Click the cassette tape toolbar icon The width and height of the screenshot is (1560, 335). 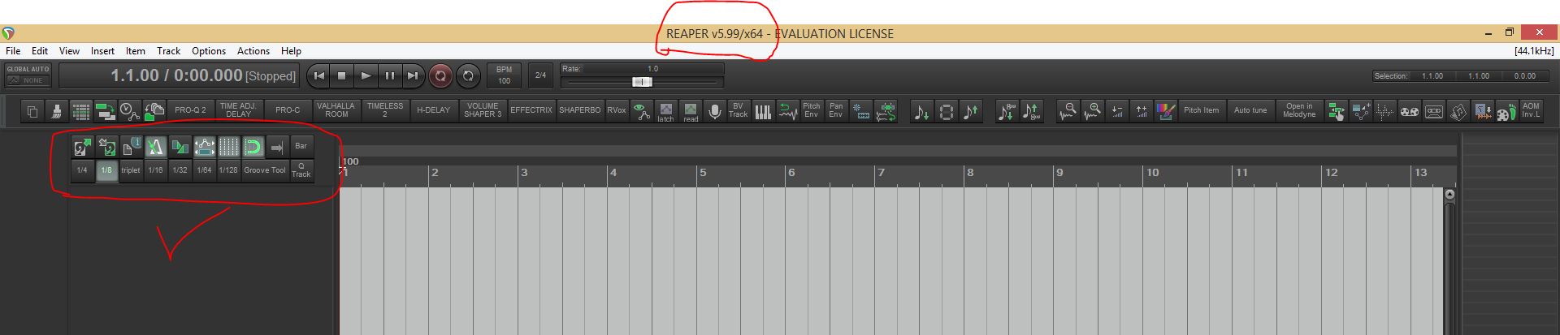point(1434,111)
